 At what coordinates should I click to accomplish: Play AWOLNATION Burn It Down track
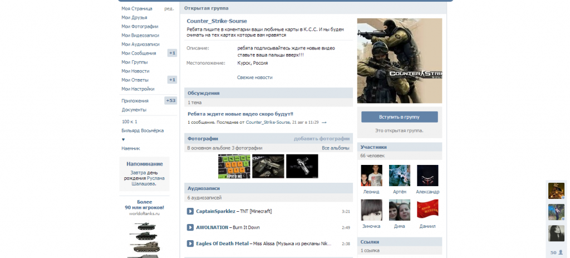190,227
